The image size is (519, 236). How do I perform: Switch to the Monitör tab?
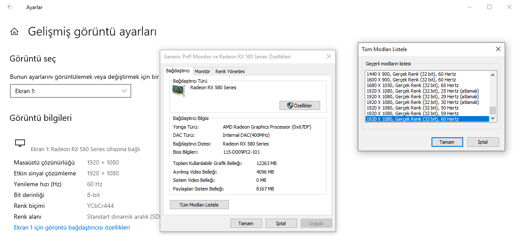tap(203, 71)
